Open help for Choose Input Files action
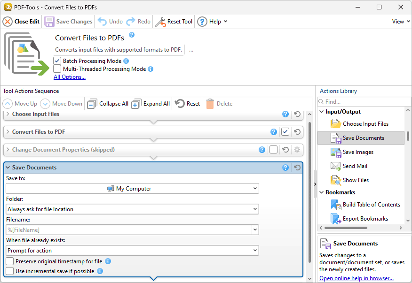The image size is (412, 283). (x=285, y=114)
